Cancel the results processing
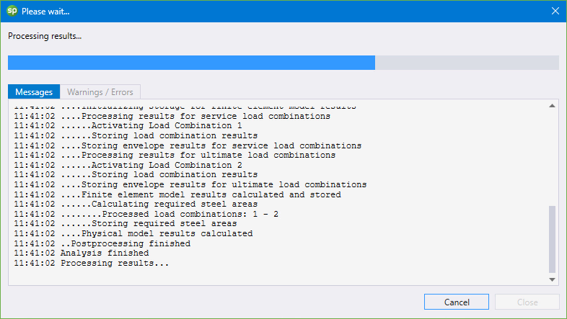The width and height of the screenshot is (567, 319). pyautogui.click(x=457, y=302)
